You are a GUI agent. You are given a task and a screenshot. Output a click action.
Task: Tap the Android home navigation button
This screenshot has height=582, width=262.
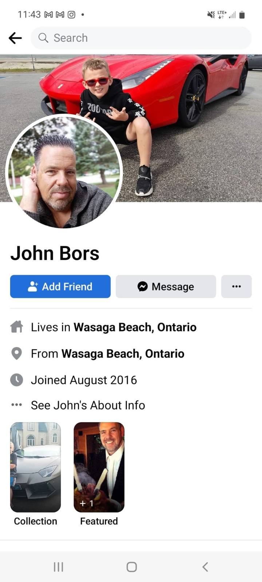[132, 567]
